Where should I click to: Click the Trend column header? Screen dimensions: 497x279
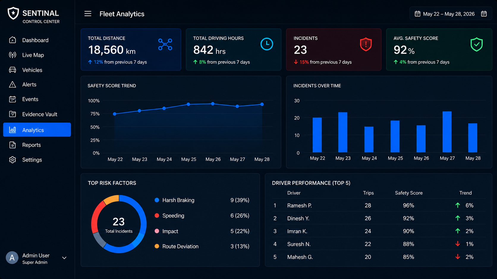[465, 193]
